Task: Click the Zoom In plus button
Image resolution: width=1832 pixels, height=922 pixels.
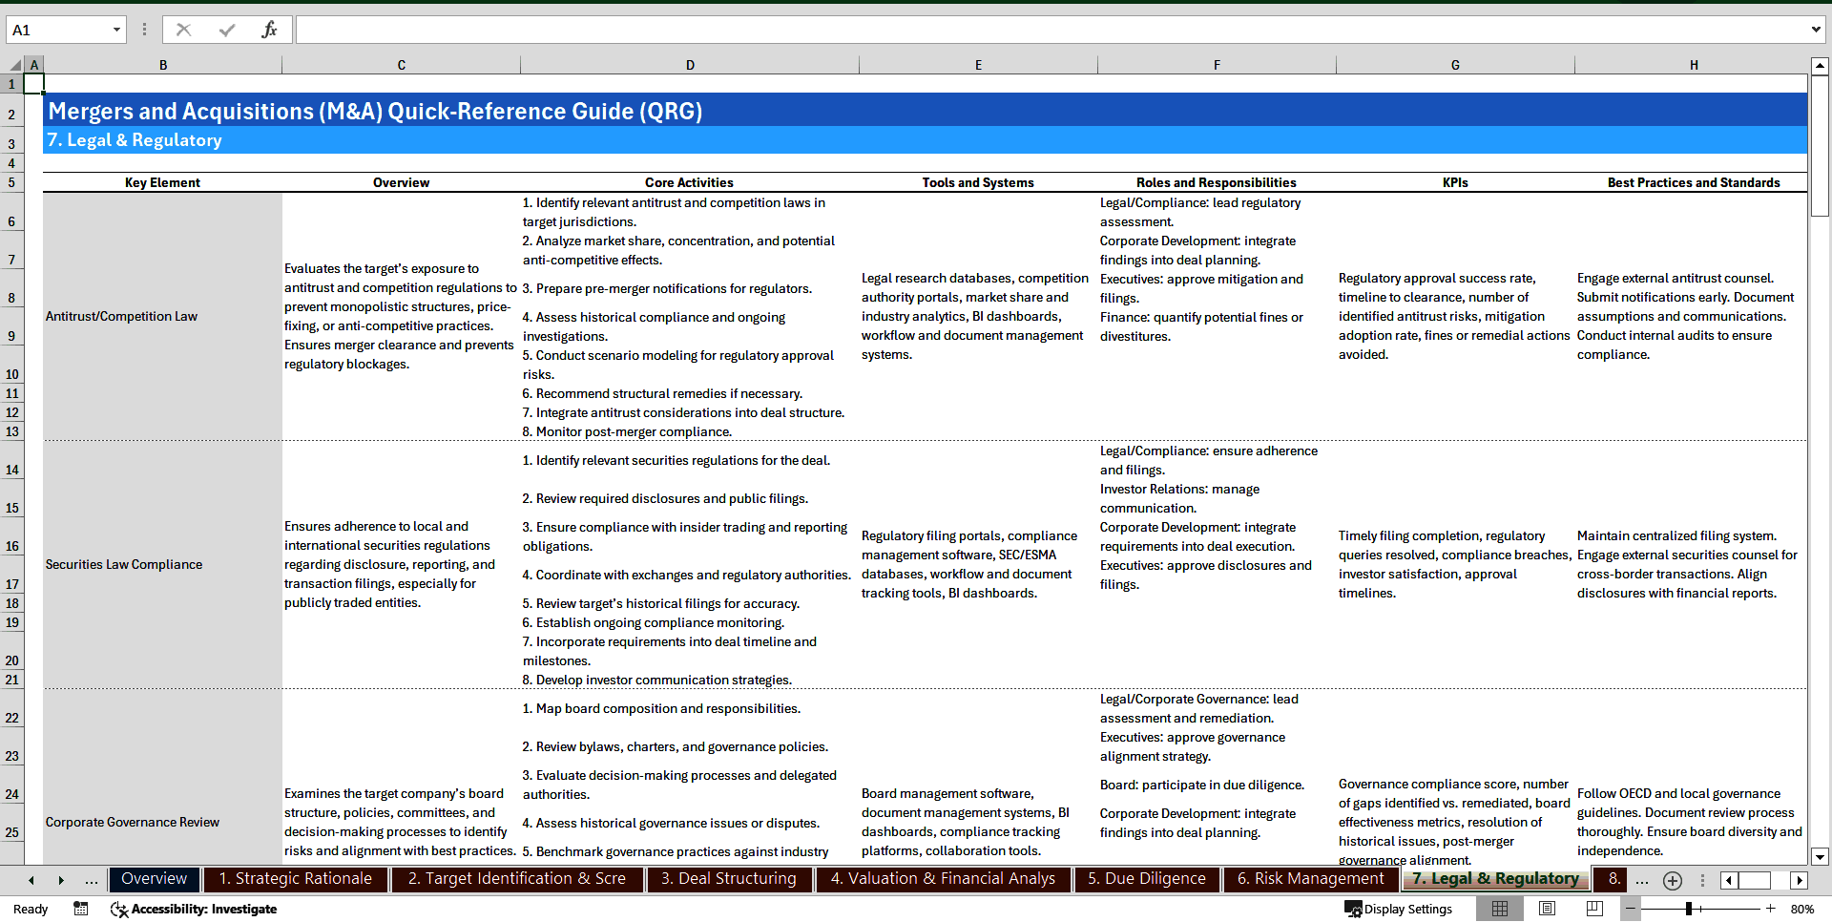Action: pyautogui.click(x=1770, y=909)
